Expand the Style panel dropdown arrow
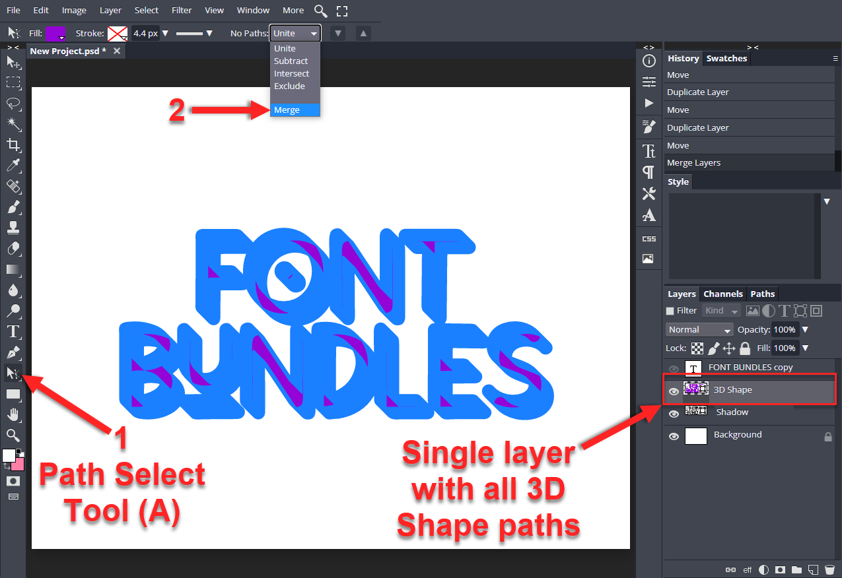The image size is (842, 578). click(827, 201)
